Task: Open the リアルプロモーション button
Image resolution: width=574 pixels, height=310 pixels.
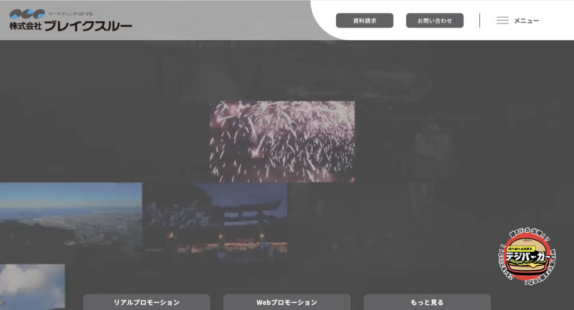Action: click(146, 302)
